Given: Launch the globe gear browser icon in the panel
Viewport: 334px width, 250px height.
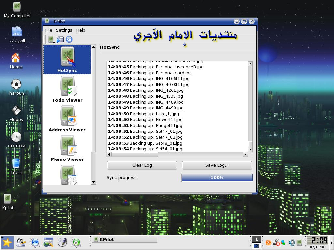Looking at the screenshot, I should click(35, 243).
